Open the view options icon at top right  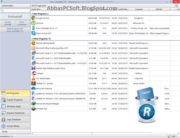(177, 6)
